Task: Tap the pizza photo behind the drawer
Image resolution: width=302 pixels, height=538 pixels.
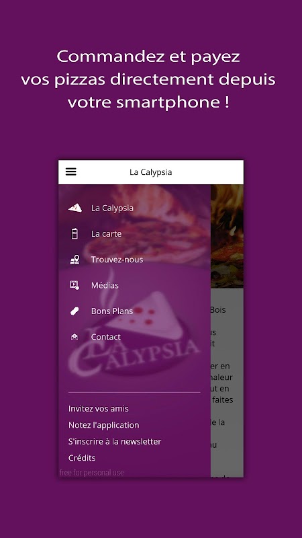Action: pyautogui.click(x=227, y=236)
